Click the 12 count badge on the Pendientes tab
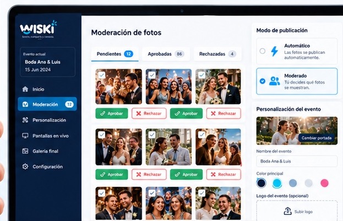This screenshot has width=343, height=221. (129, 54)
